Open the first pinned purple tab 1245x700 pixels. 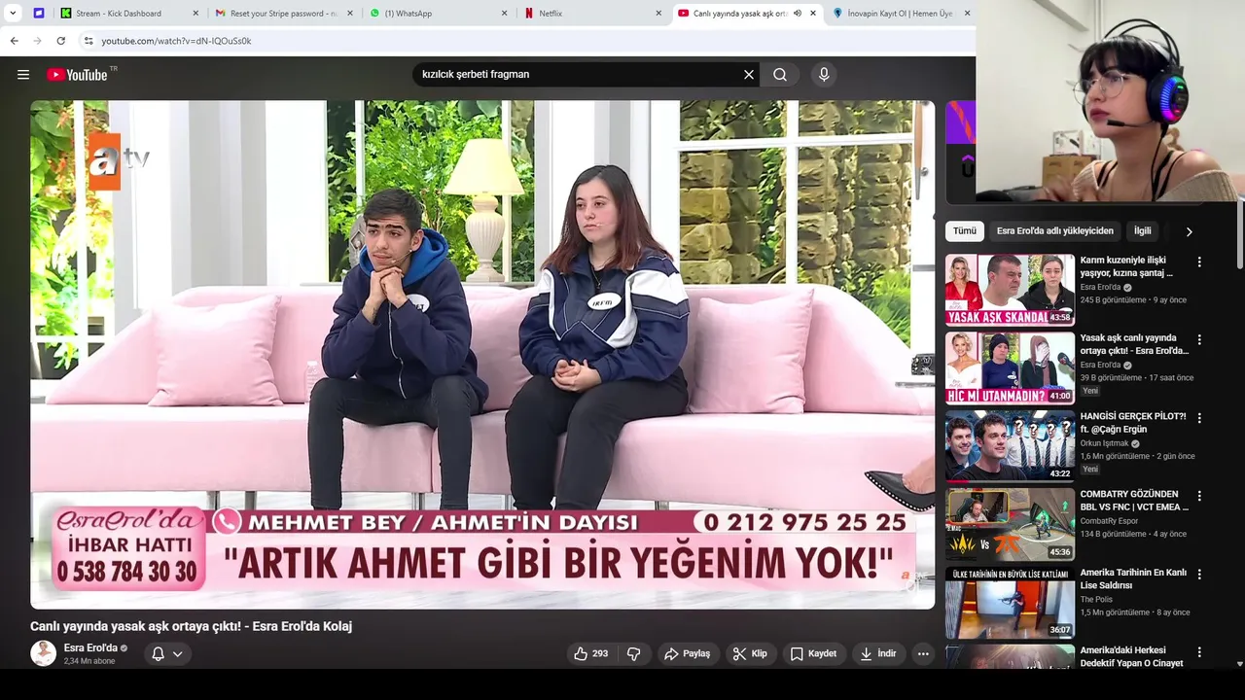38,14
